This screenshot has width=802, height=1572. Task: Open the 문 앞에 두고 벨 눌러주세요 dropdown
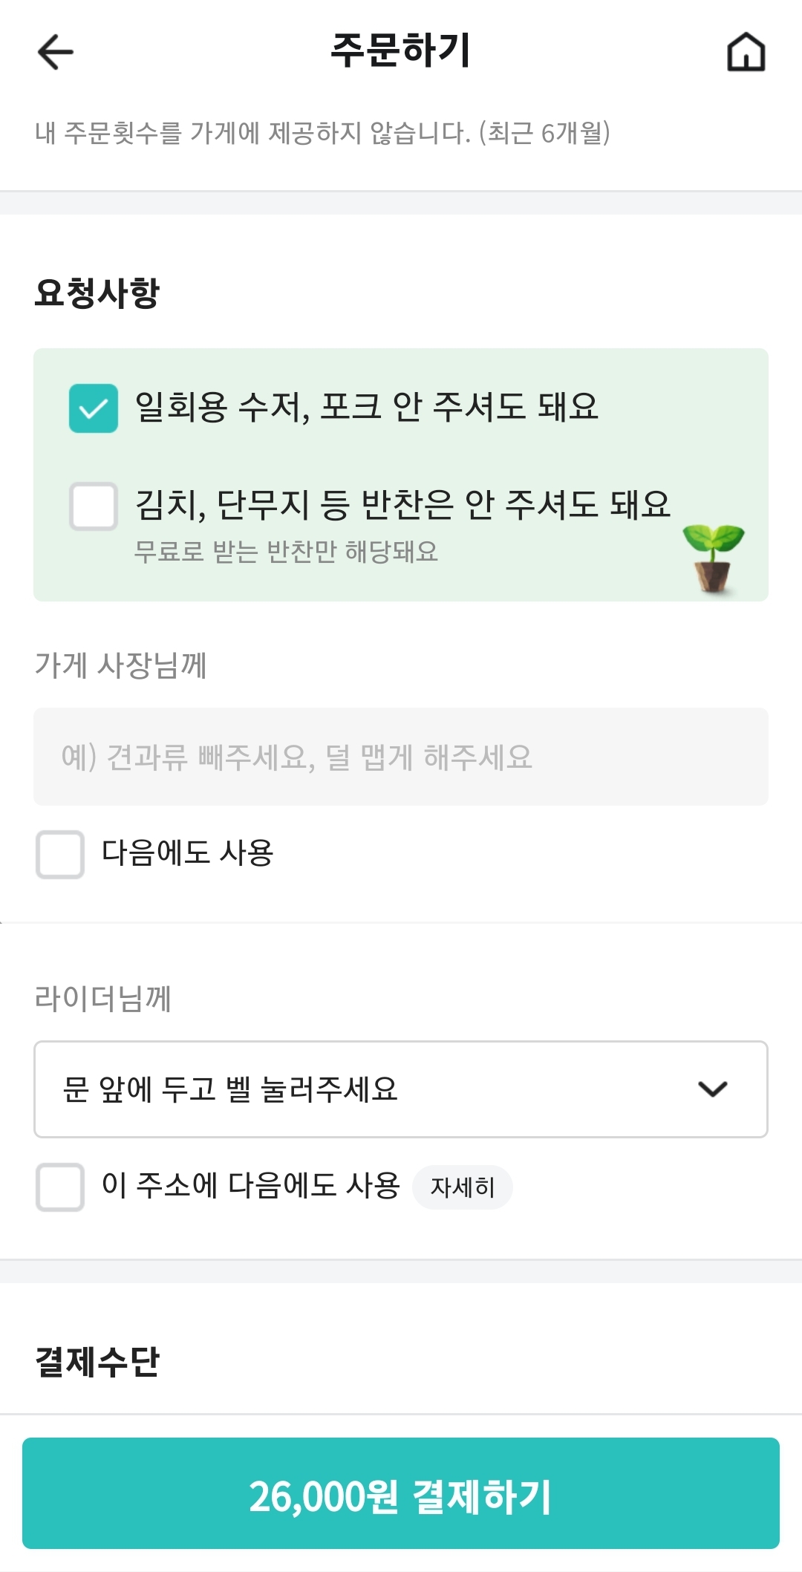point(371,1089)
